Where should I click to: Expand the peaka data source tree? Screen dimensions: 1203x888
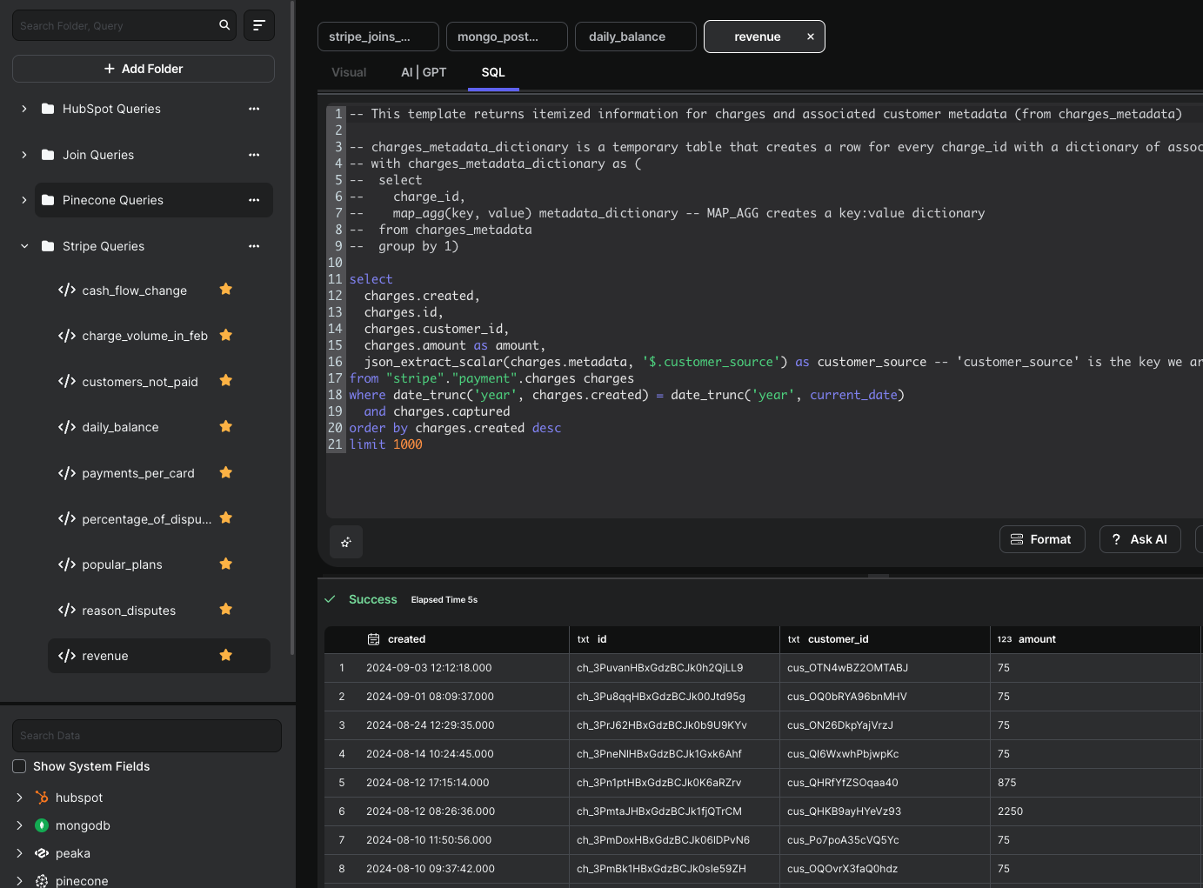(x=19, y=853)
